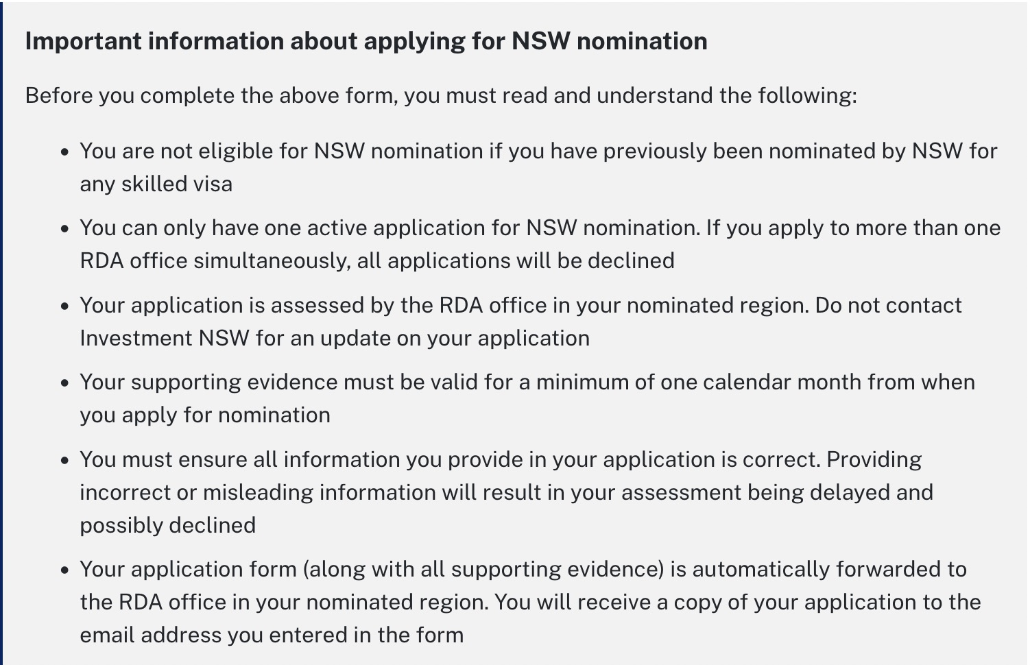Click the "only have one active application" line
This screenshot has width=1030, height=665.
click(540, 228)
